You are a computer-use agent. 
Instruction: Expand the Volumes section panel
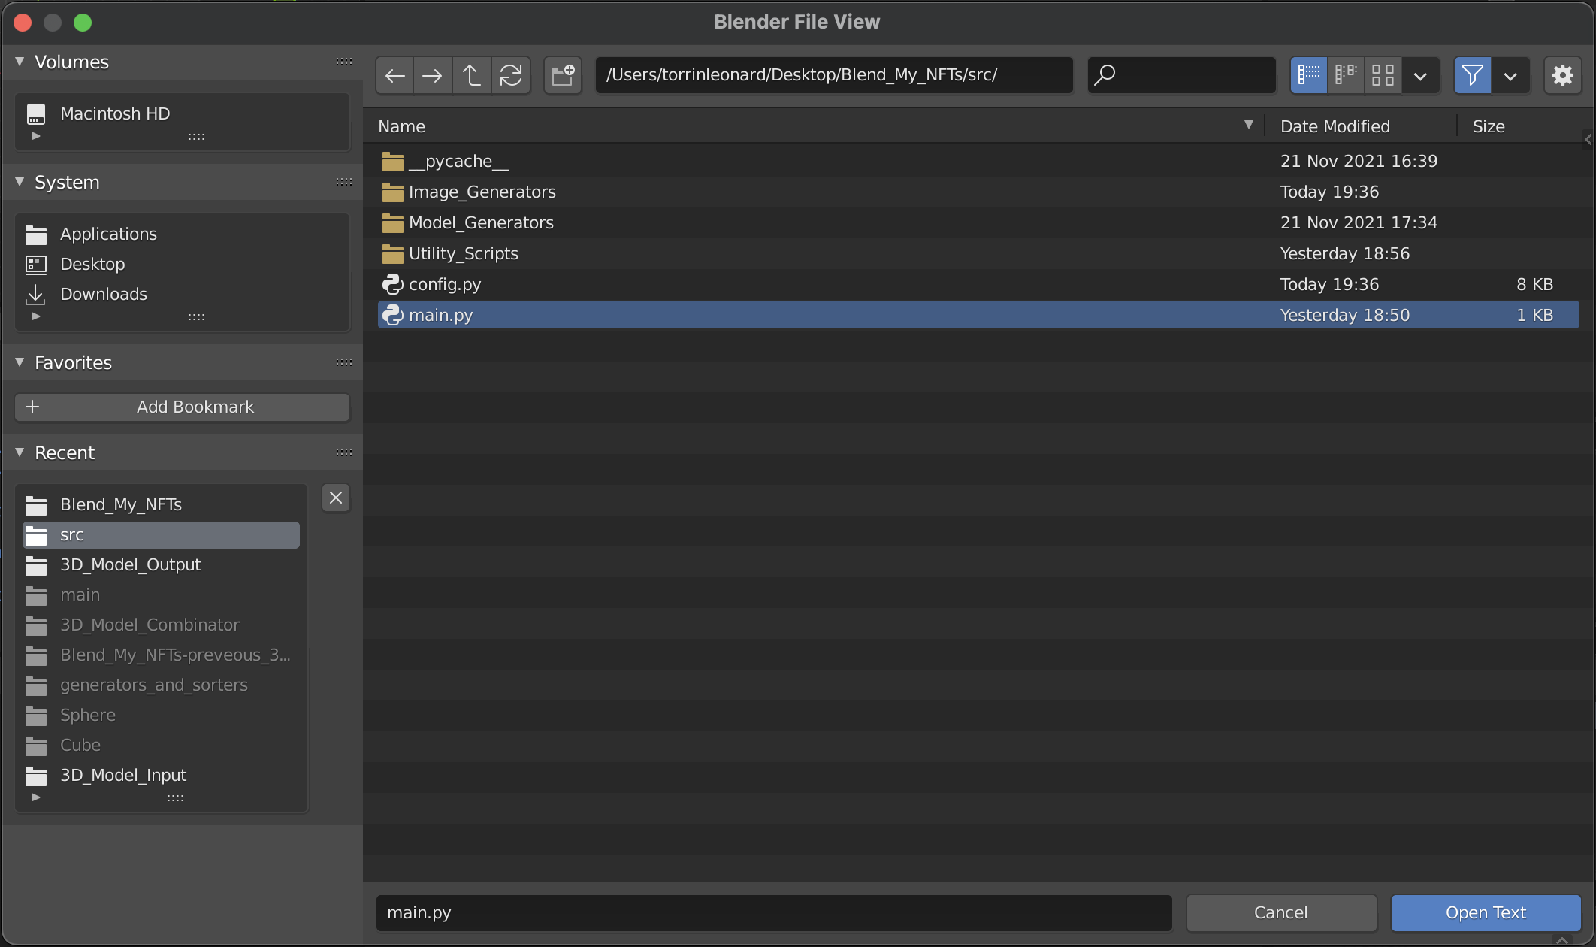coord(21,62)
